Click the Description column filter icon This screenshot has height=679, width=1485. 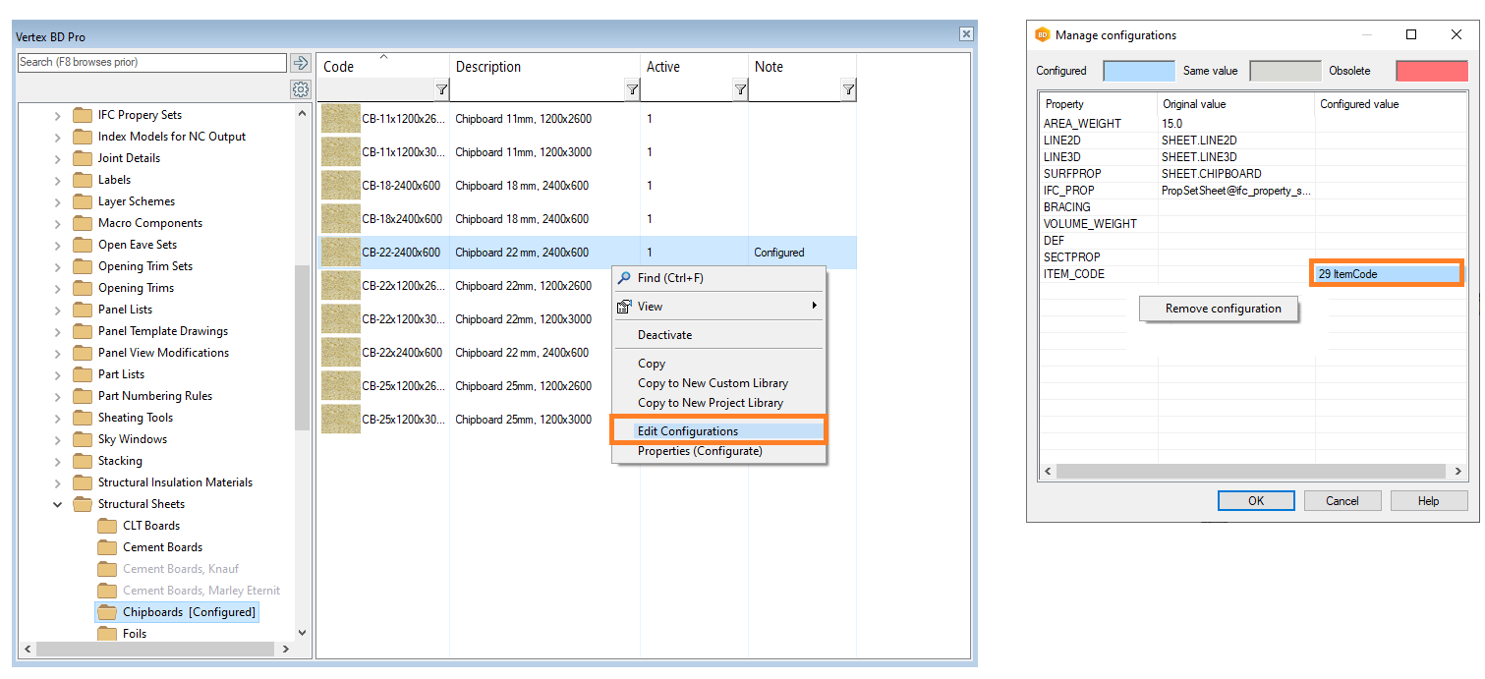pyautogui.click(x=632, y=90)
